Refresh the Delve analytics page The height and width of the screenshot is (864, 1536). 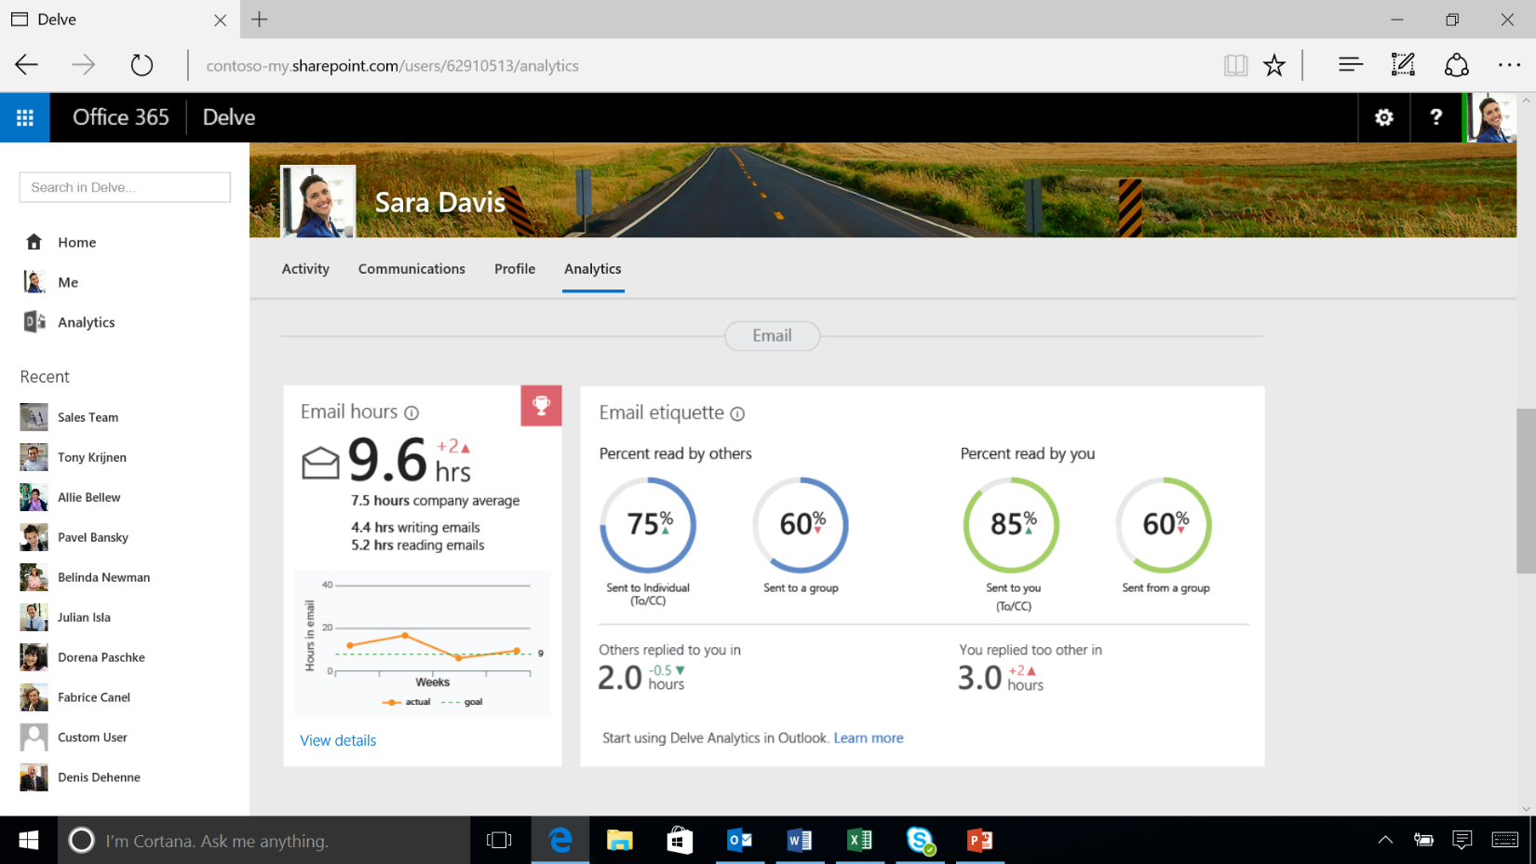(x=141, y=64)
